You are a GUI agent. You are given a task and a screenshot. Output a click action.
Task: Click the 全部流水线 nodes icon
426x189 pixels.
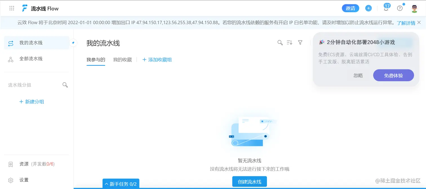click(11, 59)
